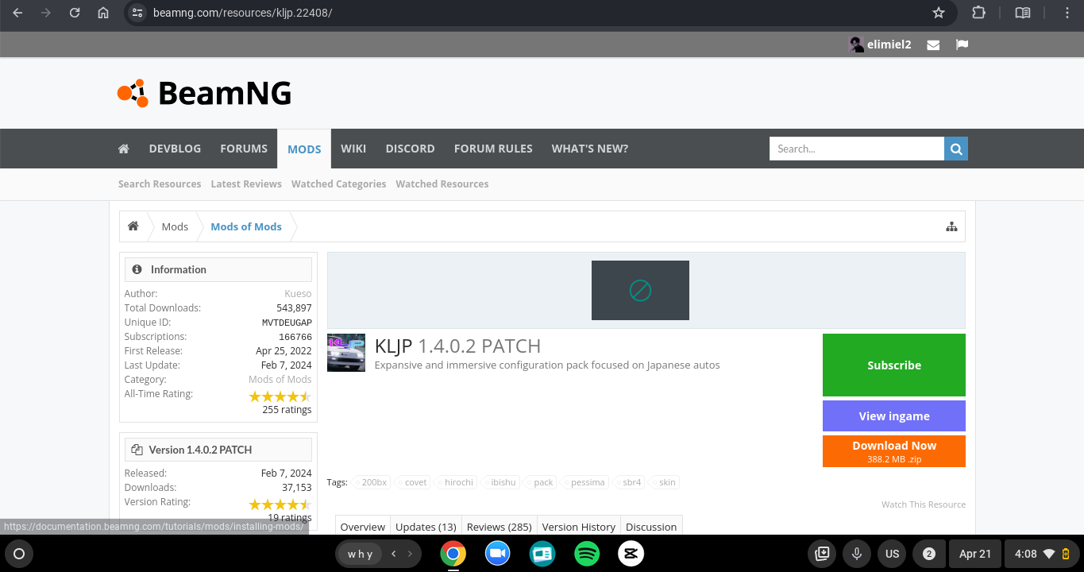
Task: Click Watched Categories sublink
Action: tap(338, 184)
